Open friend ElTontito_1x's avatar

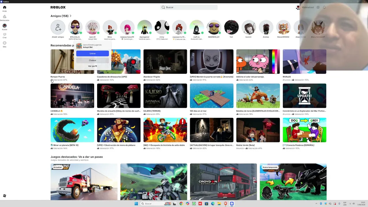75,27
